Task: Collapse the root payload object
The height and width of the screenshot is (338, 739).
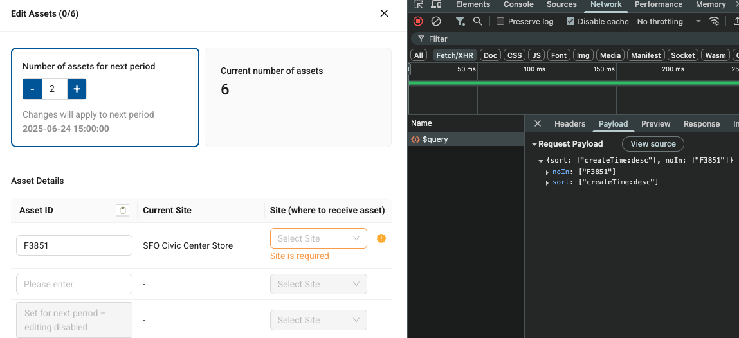Action: tap(541, 161)
